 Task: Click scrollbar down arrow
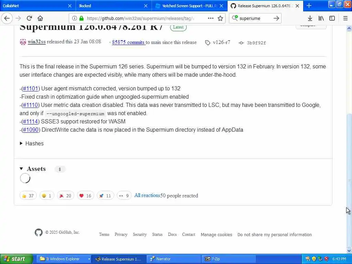tap(349, 251)
